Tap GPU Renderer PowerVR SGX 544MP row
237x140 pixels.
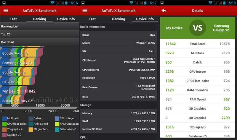click(118, 70)
